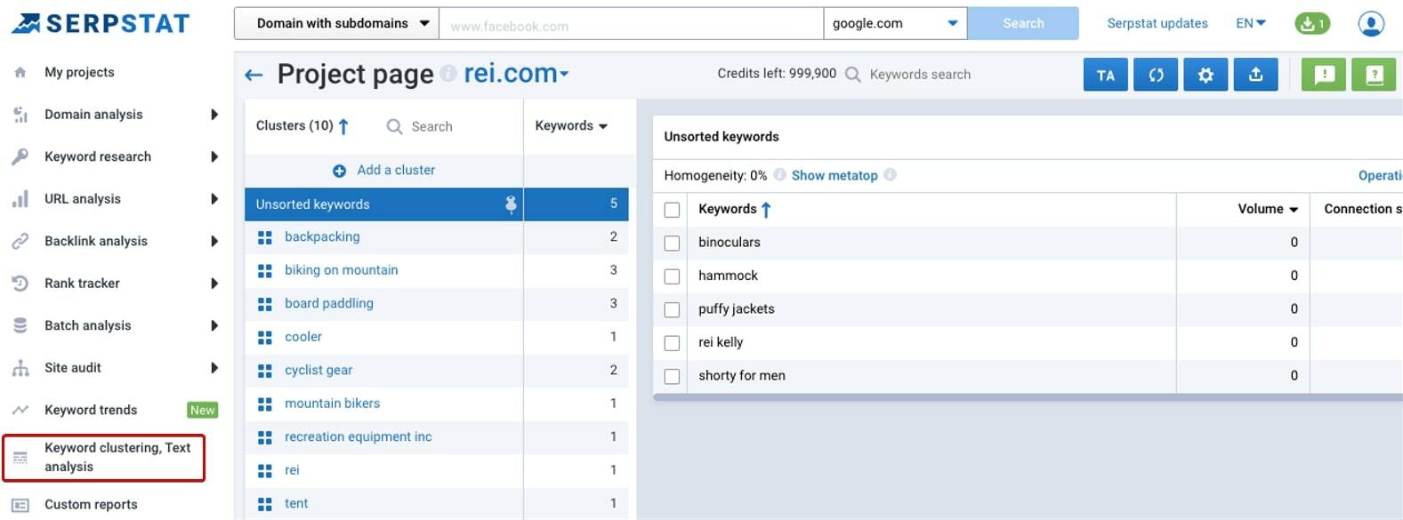1403x520 pixels.
Task: Click the grid icon beside backpacking cluster
Action: [264, 237]
